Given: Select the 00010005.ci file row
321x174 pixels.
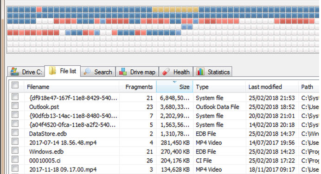Looking at the screenshot, I should [164, 161].
